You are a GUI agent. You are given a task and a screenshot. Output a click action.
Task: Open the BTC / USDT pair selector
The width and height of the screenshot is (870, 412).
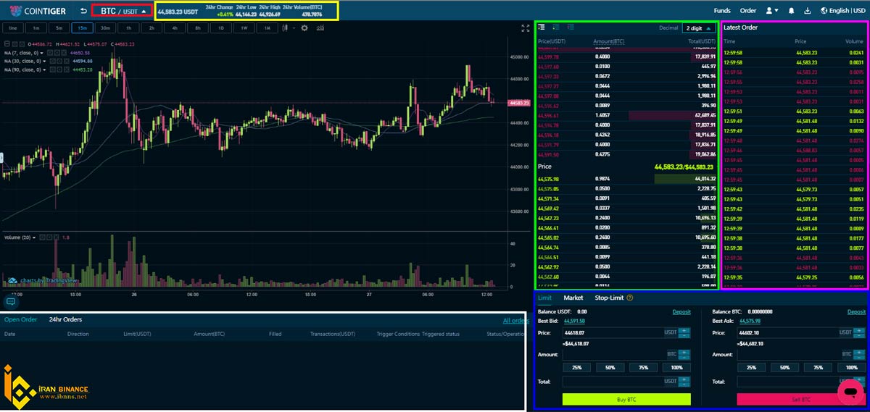(x=122, y=11)
